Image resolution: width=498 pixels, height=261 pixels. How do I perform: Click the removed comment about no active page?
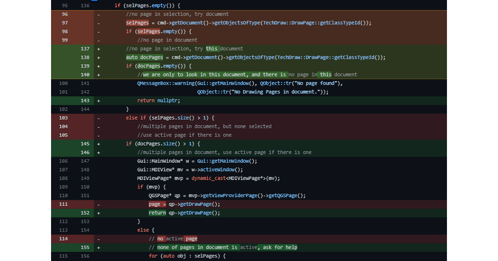(x=174, y=239)
